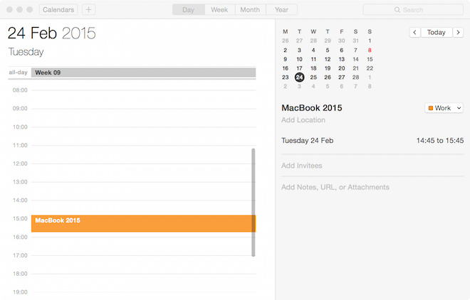Click the window minimize button

pos(19,9)
